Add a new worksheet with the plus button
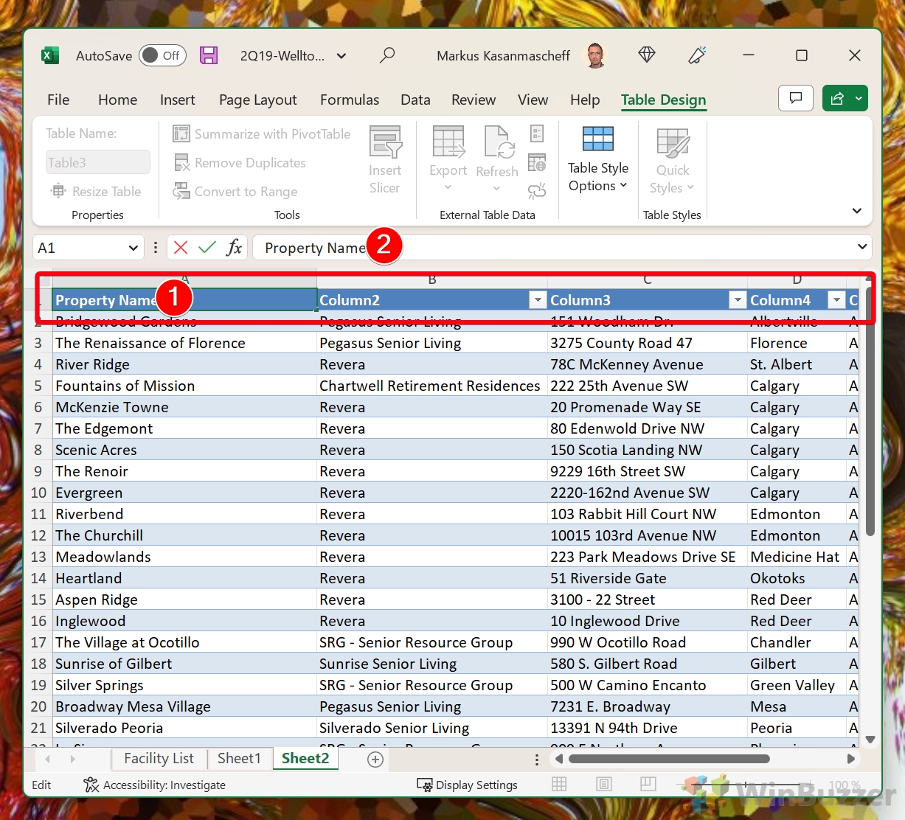The width and height of the screenshot is (905, 820). (x=375, y=759)
